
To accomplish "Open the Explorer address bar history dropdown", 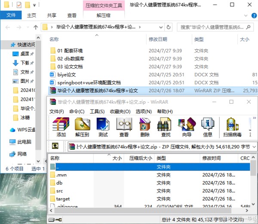I will tap(161, 27).
